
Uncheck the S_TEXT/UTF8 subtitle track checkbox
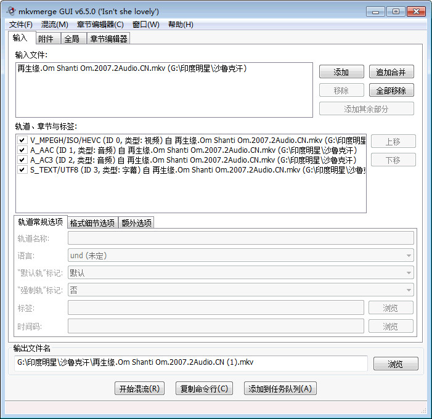[x=22, y=169]
